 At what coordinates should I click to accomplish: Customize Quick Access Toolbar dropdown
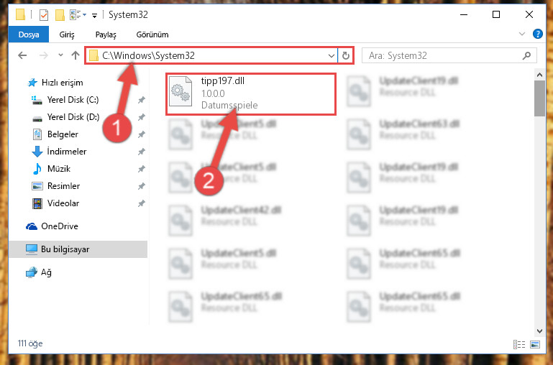(94, 15)
